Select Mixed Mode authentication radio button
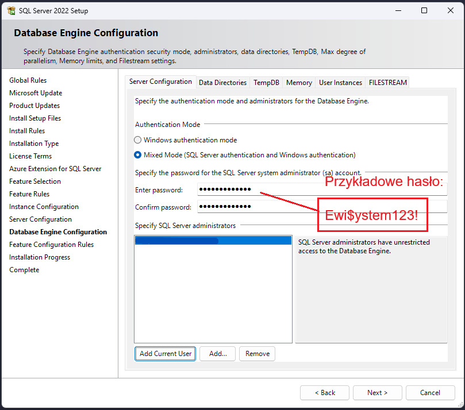The width and height of the screenshot is (465, 410). coord(137,155)
